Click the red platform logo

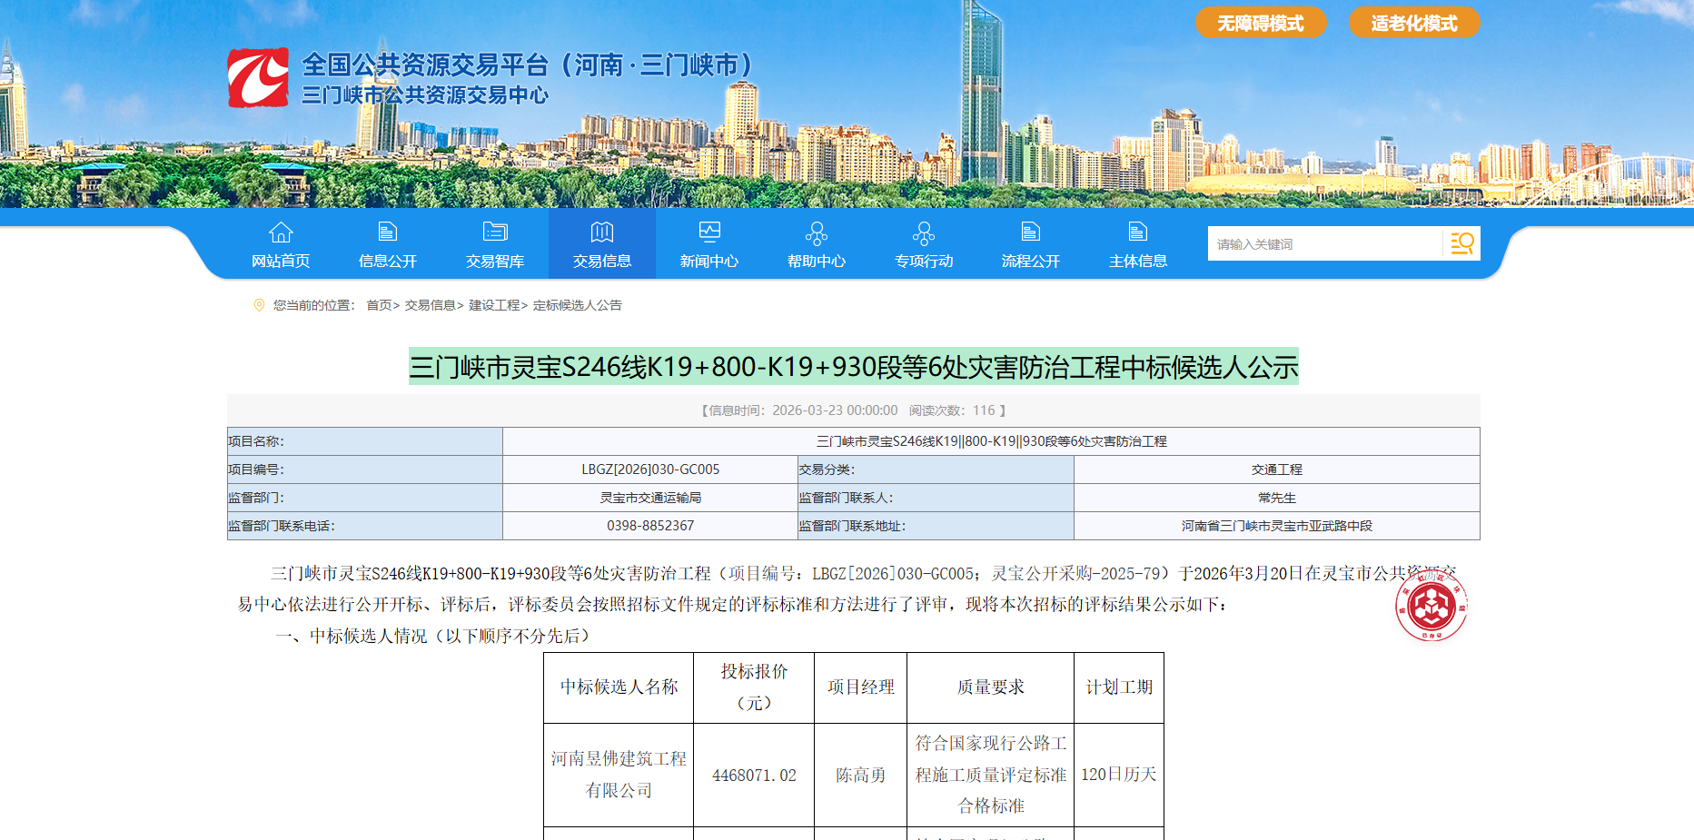(x=258, y=78)
